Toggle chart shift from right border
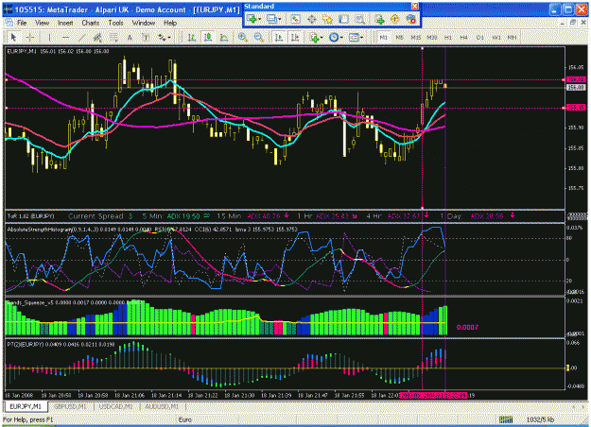591x427 pixels. point(295,37)
